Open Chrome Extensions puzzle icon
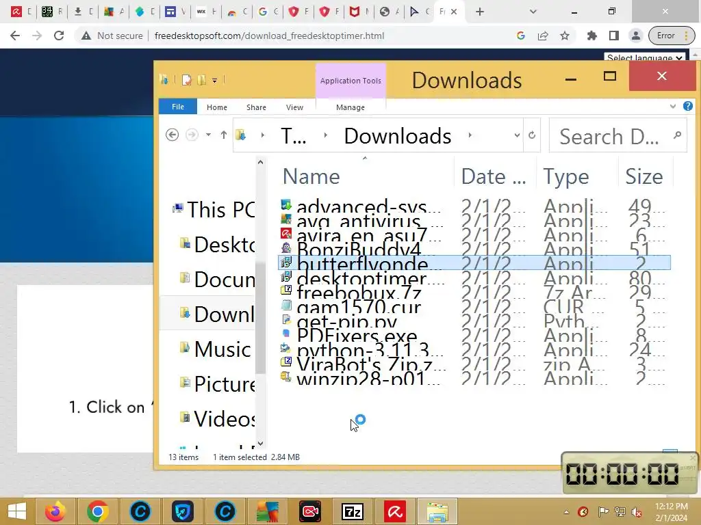This screenshot has height=525, width=701. 592,36
